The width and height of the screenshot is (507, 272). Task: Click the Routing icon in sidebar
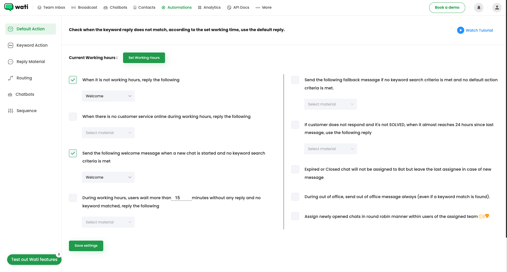pos(11,78)
